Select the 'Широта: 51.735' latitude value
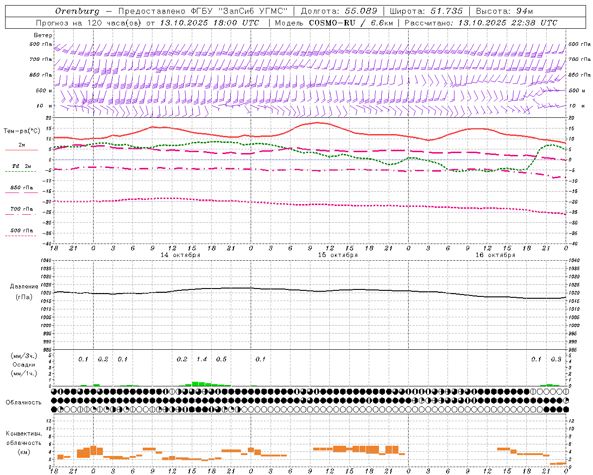This screenshot has height=475, width=593. pyautogui.click(x=427, y=11)
